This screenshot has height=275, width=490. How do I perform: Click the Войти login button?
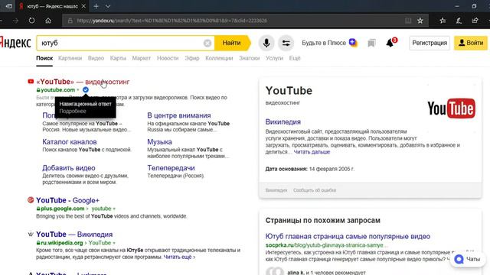tap(471, 43)
